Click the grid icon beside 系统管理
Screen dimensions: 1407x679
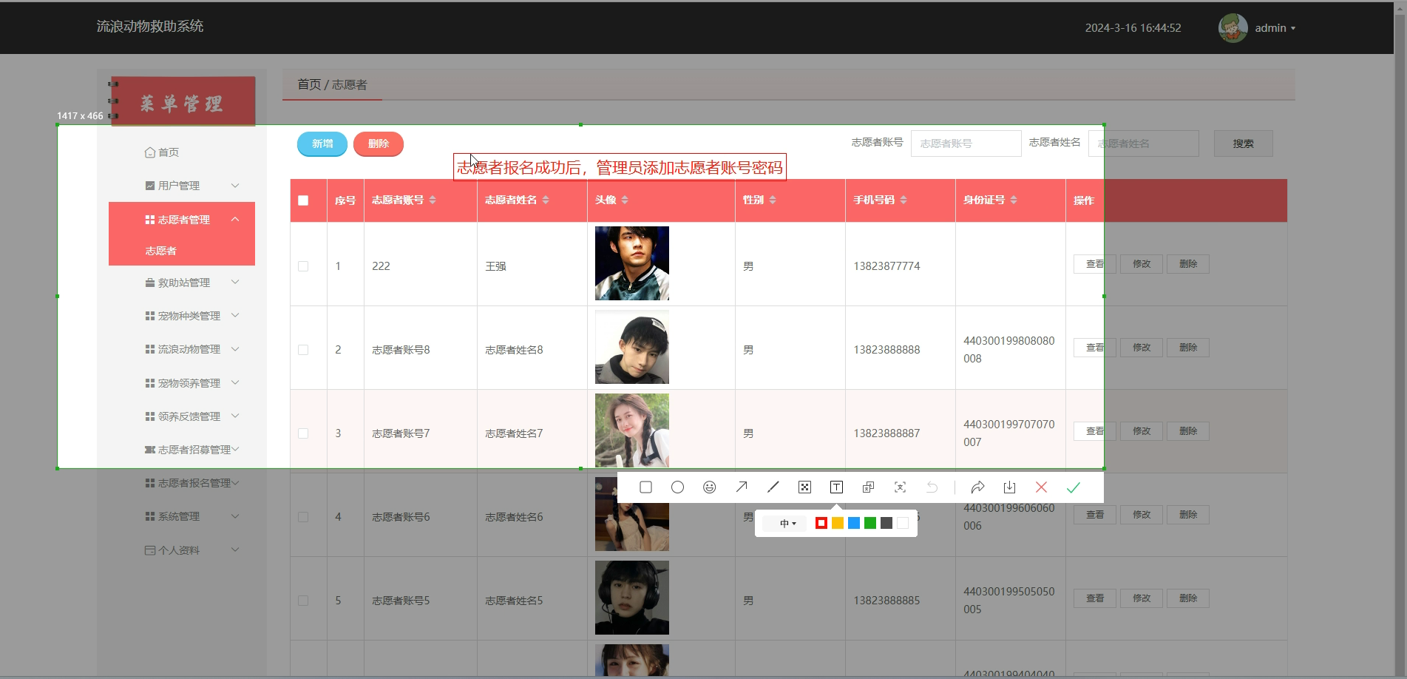pos(150,516)
